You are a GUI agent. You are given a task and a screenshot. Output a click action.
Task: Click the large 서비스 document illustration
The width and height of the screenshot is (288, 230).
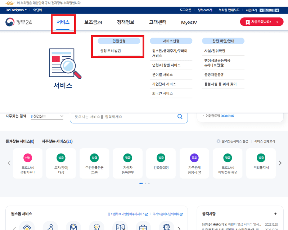[65, 64]
